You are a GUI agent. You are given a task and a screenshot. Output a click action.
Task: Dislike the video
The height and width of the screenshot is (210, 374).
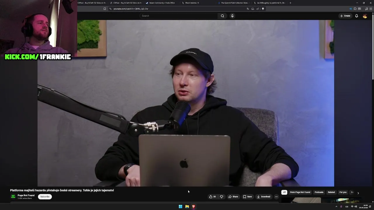[x=221, y=197]
